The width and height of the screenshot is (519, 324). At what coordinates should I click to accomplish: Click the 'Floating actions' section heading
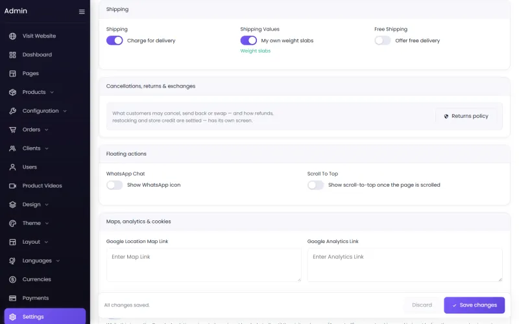(x=126, y=154)
